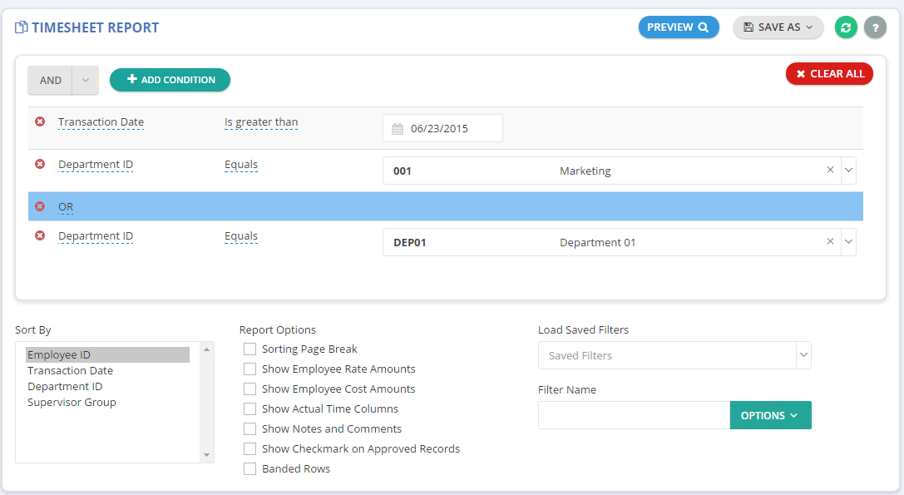Screen dimensions: 904x495
Task: Check Show Employee Rate Amounts
Action: click(250, 369)
